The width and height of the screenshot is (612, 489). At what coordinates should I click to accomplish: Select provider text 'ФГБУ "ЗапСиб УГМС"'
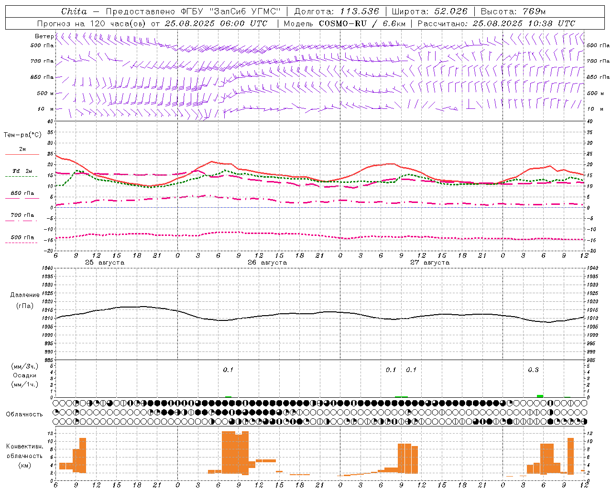coord(230,11)
